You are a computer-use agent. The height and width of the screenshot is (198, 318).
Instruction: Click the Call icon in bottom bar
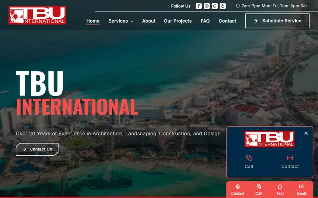click(259, 186)
